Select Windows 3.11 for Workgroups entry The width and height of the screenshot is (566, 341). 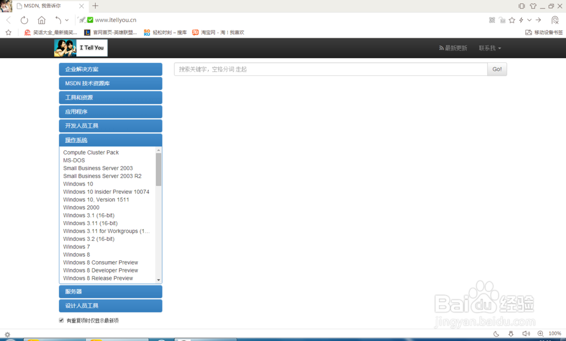click(x=106, y=231)
